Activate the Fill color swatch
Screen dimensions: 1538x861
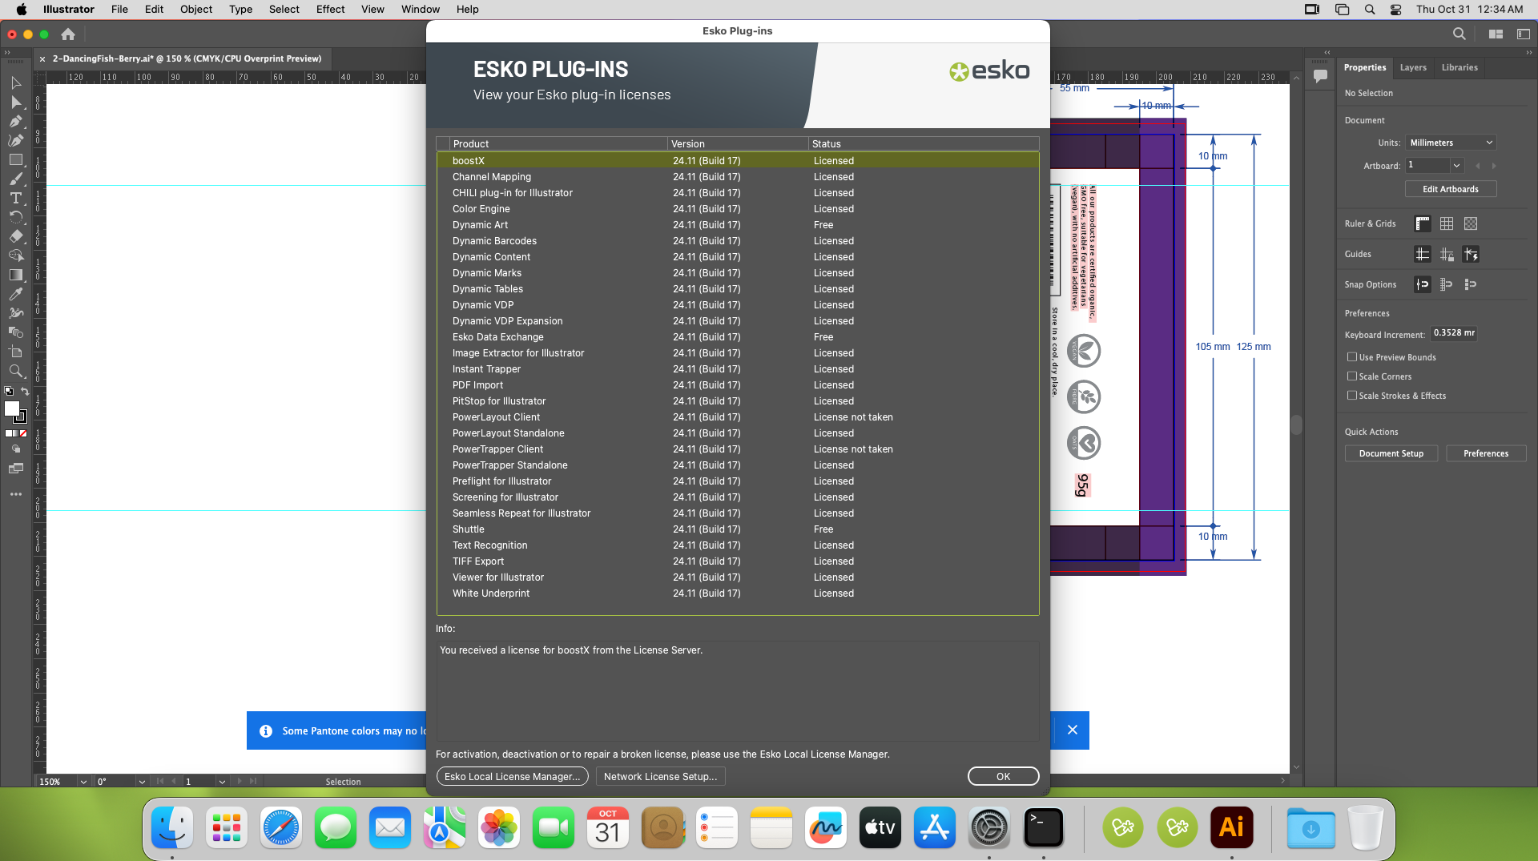tap(12, 409)
